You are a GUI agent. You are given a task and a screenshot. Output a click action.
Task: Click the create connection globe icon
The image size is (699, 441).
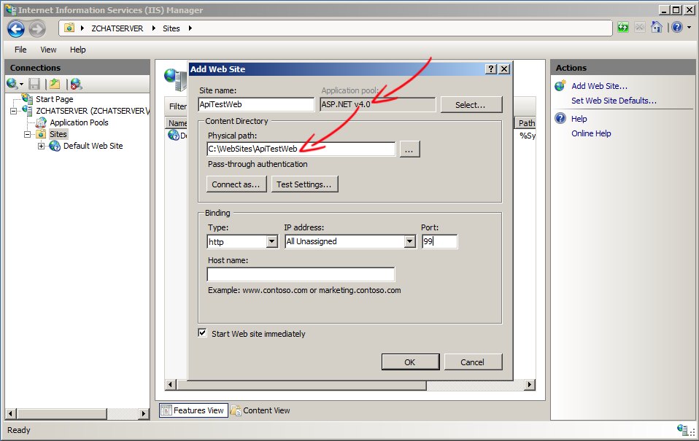click(12, 83)
